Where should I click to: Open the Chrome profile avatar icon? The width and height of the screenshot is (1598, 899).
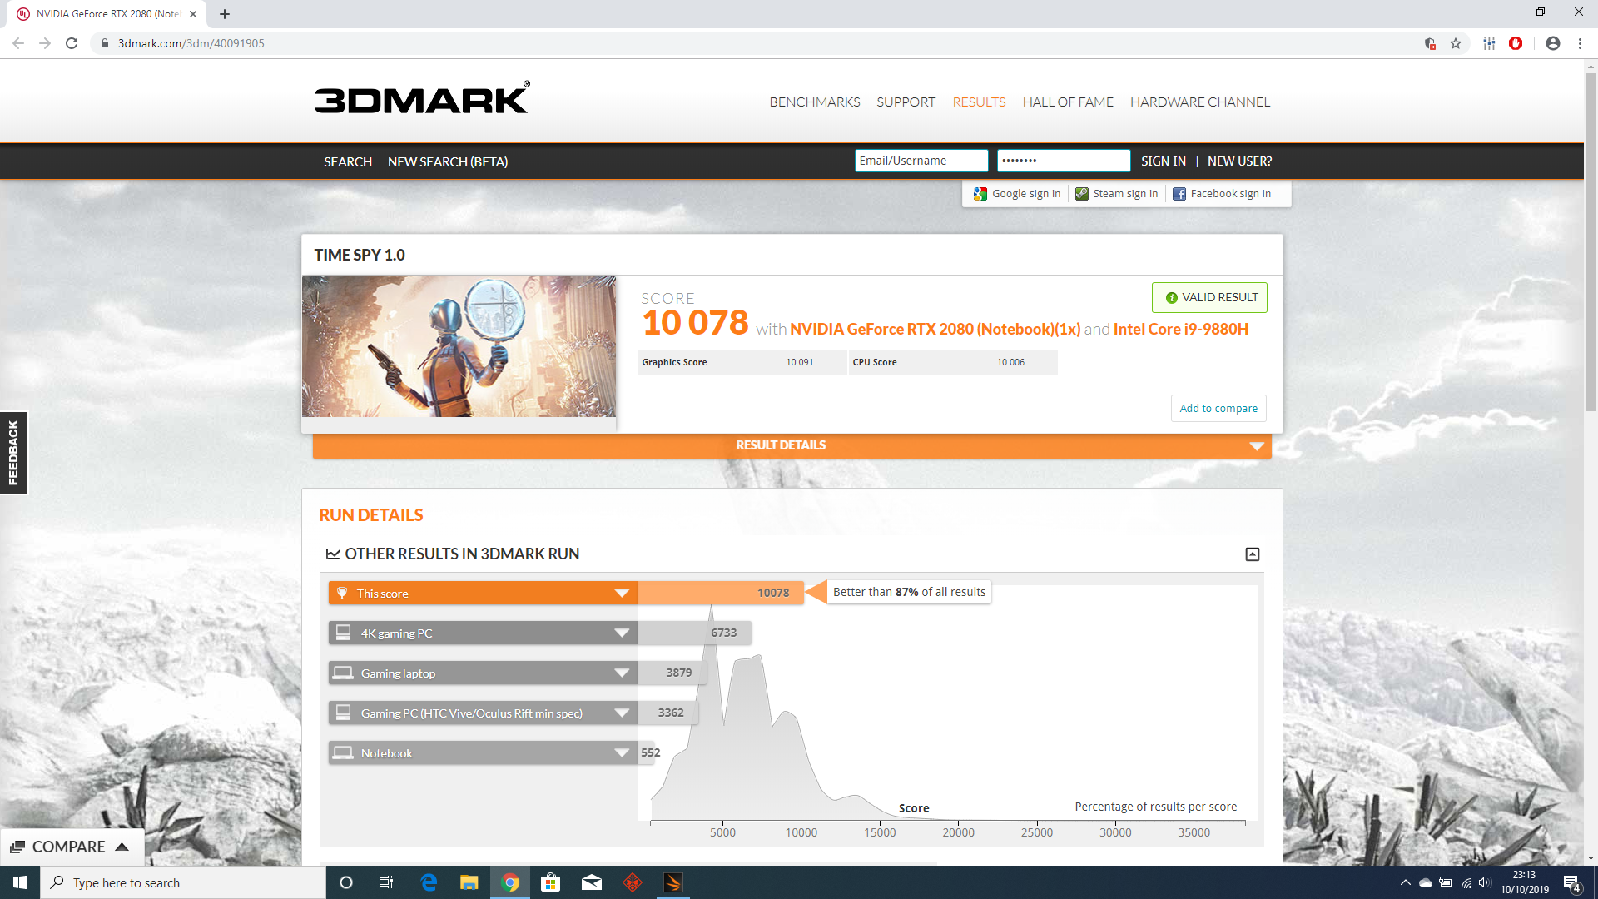1553,43
